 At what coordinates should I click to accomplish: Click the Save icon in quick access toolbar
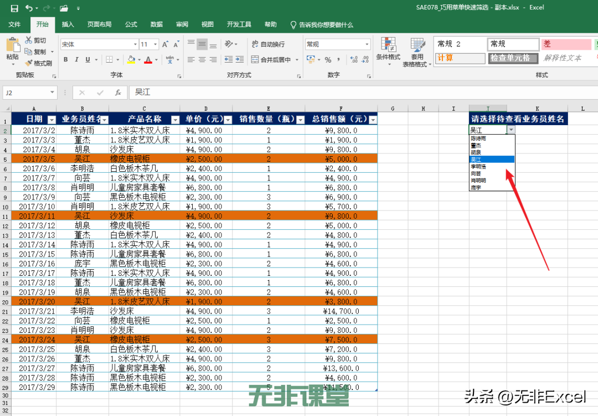pos(14,8)
